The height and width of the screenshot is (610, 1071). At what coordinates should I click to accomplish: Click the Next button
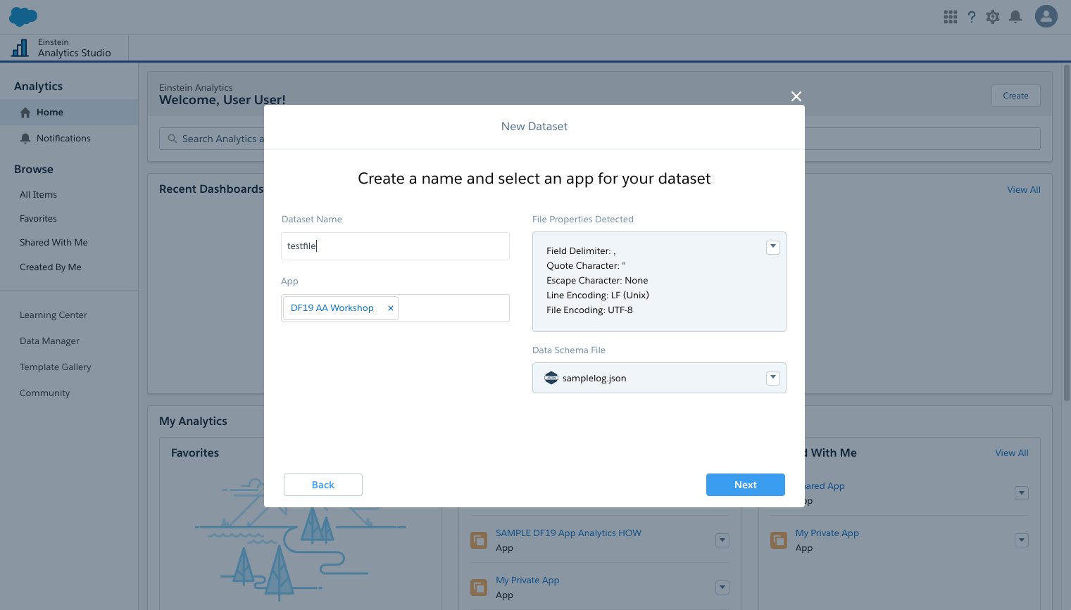pyautogui.click(x=746, y=485)
